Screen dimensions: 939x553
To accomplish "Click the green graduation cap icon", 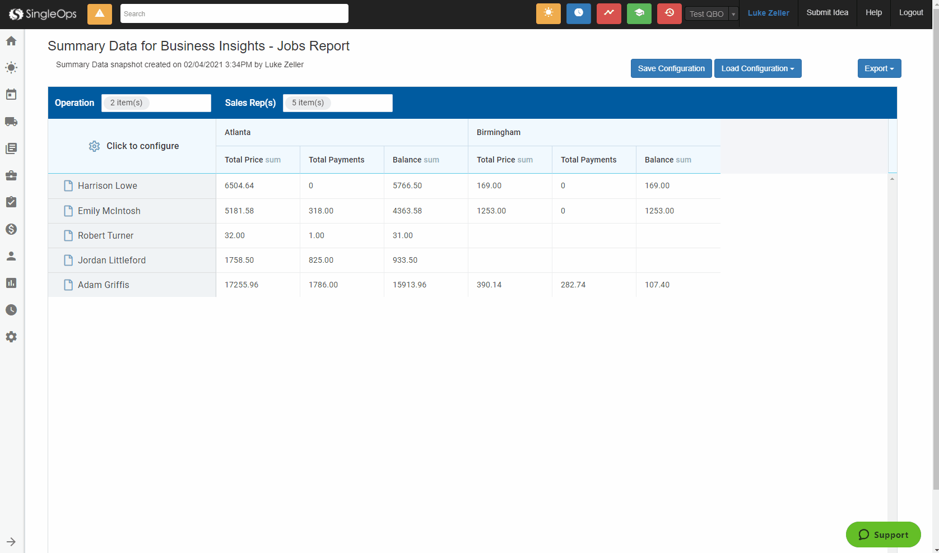I will coord(639,13).
